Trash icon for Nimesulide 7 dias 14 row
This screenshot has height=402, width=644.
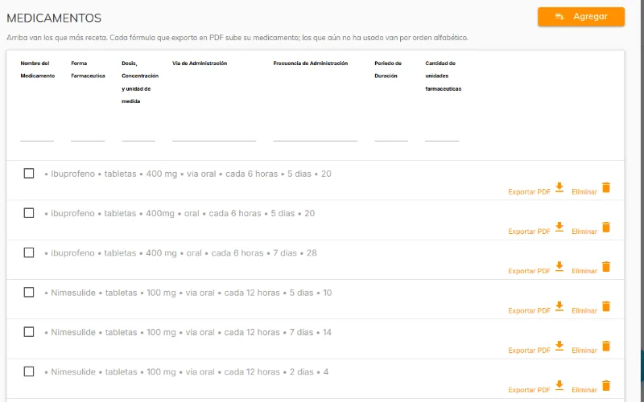coord(606,346)
